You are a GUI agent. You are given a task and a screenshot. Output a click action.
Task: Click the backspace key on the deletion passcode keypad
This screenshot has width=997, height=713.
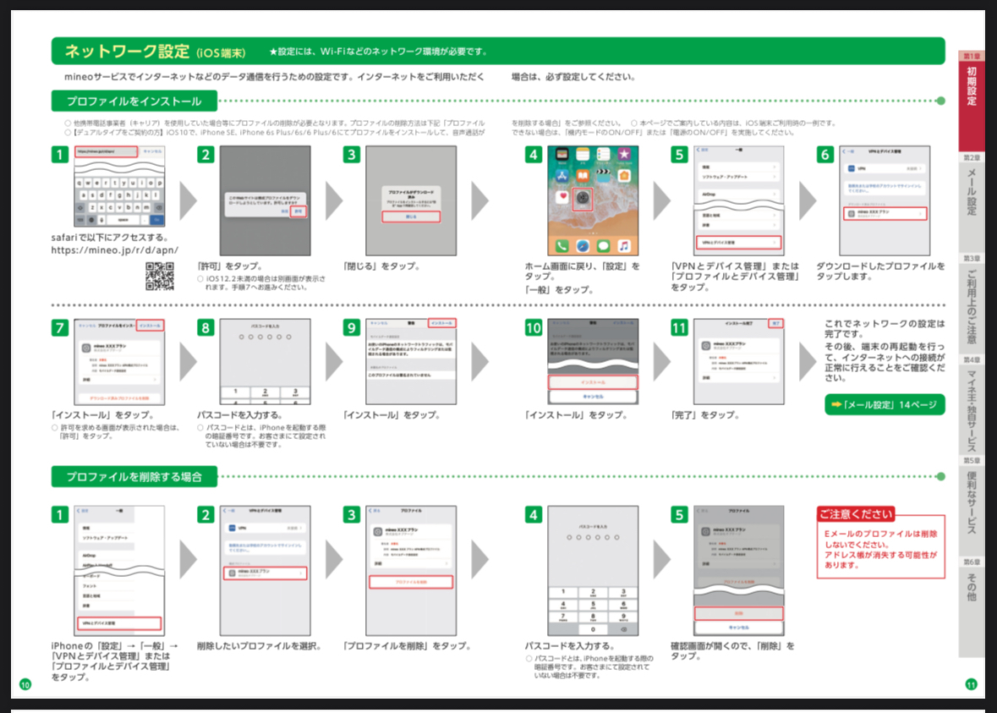pyautogui.click(x=623, y=629)
